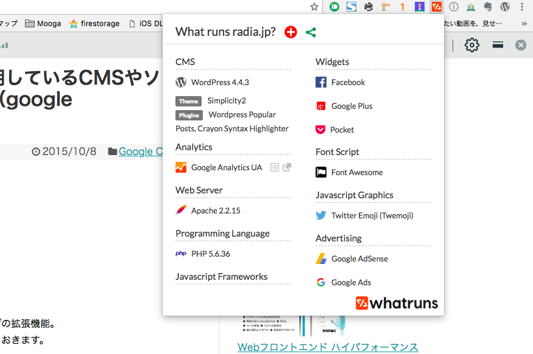
Task: Click the WhatRuns extension icon in toolbar
Action: 436,7
